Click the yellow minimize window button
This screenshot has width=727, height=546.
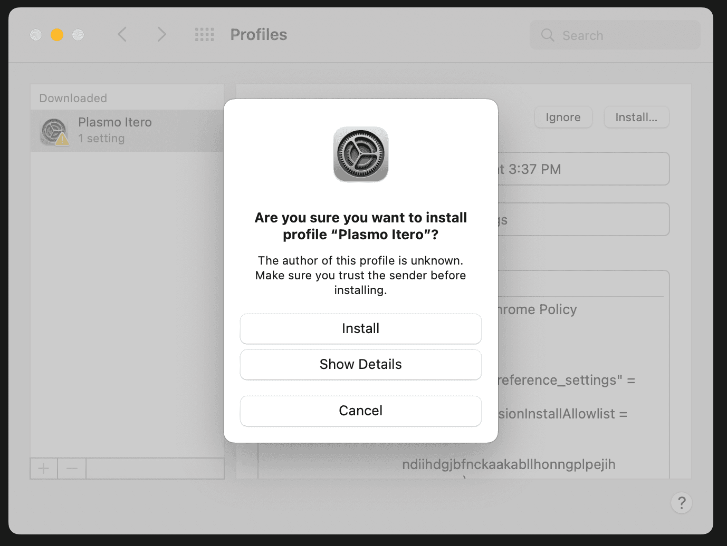tap(57, 35)
